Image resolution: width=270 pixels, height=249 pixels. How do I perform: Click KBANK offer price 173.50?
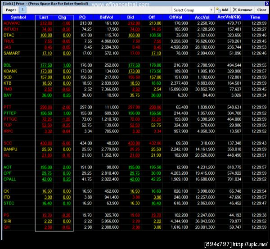pyautogui.click(x=155, y=71)
